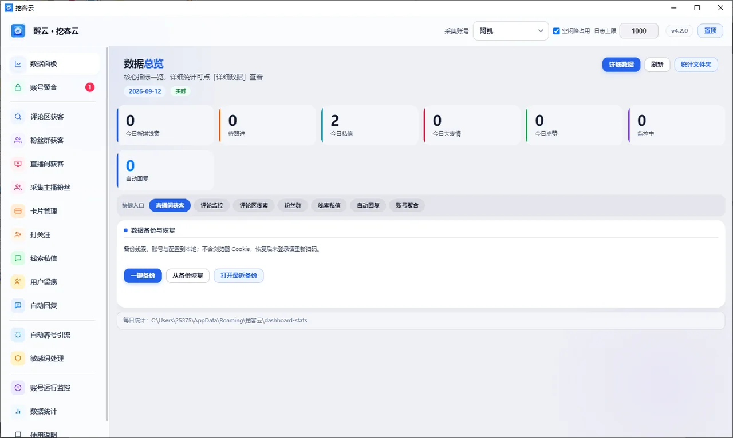Click the sidebar vertical scrollbar
Image resolution: width=733 pixels, height=438 pixels.
coord(107,234)
